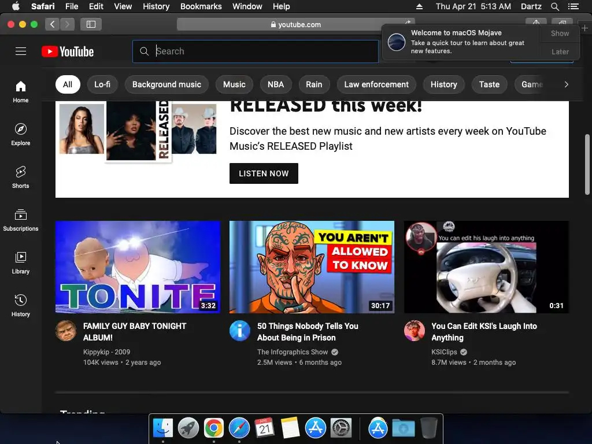Open Spotlight search in the menu bar
Screen dimensions: 592x444
tap(554, 6)
